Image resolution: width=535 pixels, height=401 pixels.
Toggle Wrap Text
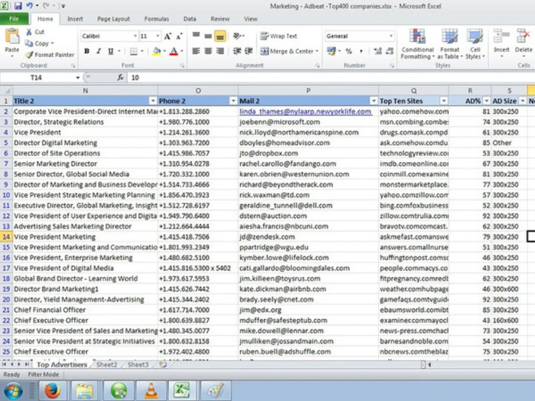point(278,36)
